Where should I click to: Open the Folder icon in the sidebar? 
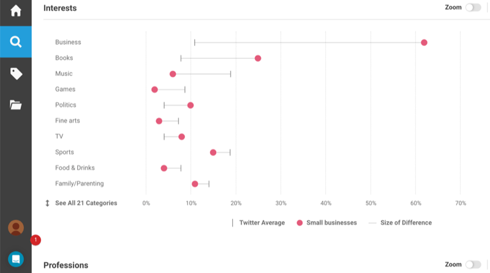point(15,105)
